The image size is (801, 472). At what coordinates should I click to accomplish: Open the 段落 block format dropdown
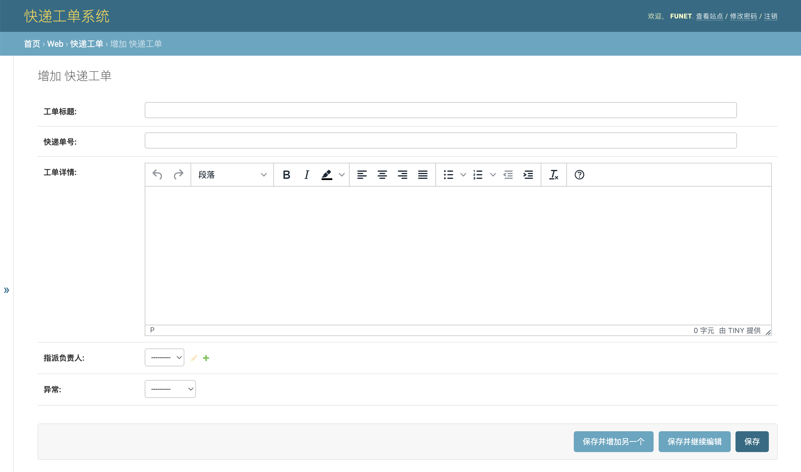[x=232, y=175]
